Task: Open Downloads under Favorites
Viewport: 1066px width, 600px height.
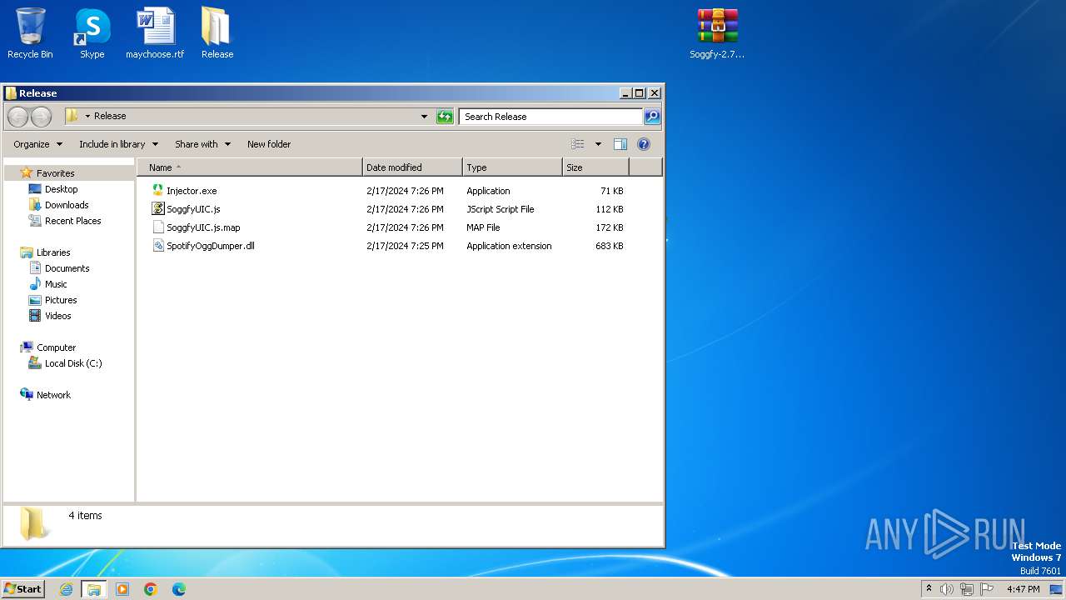Action: [67, 205]
